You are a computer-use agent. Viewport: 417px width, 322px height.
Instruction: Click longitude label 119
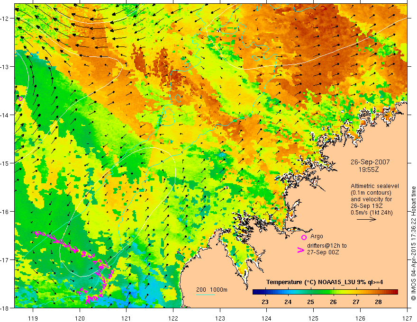33,318
